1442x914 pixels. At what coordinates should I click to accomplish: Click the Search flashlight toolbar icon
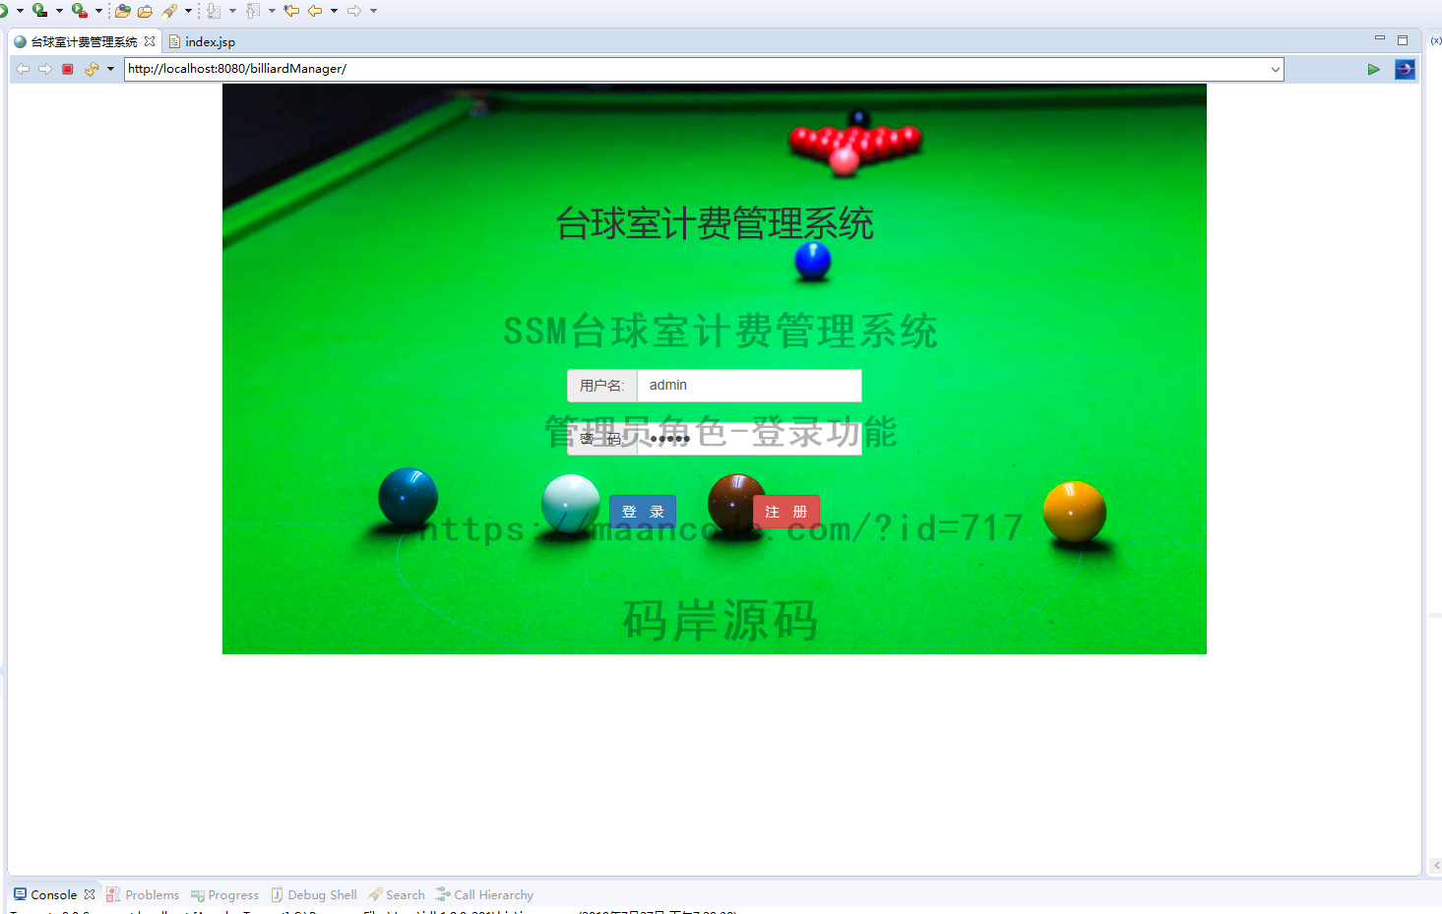169,11
